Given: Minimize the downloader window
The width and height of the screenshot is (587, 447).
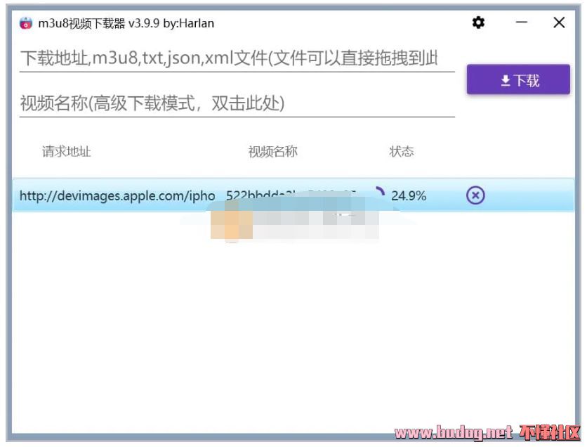Looking at the screenshot, I should (522, 22).
